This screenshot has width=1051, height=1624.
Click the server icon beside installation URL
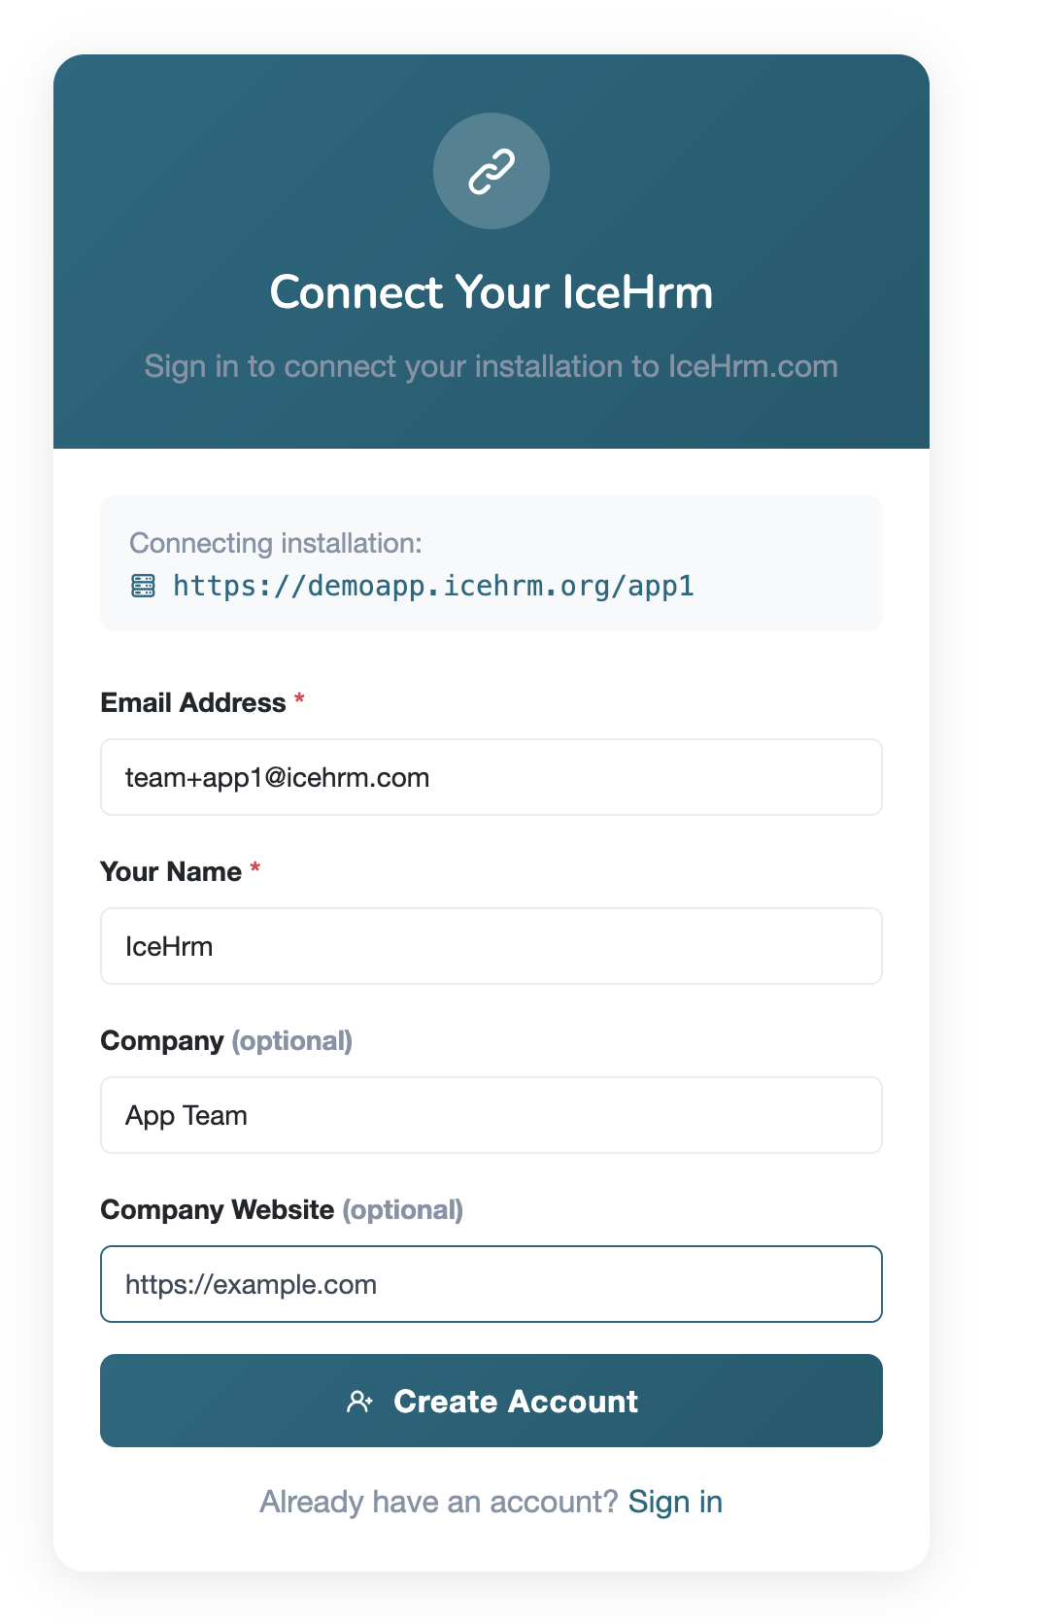143,586
